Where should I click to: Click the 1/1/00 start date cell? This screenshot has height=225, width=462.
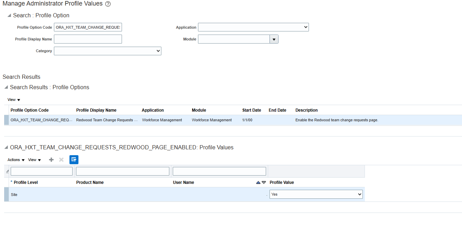tap(247, 120)
